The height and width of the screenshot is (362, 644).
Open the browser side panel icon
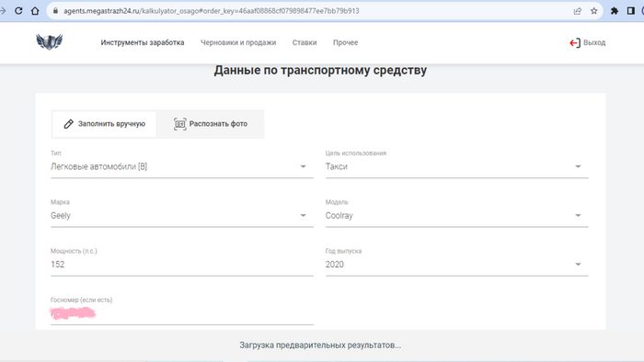pyautogui.click(x=631, y=11)
